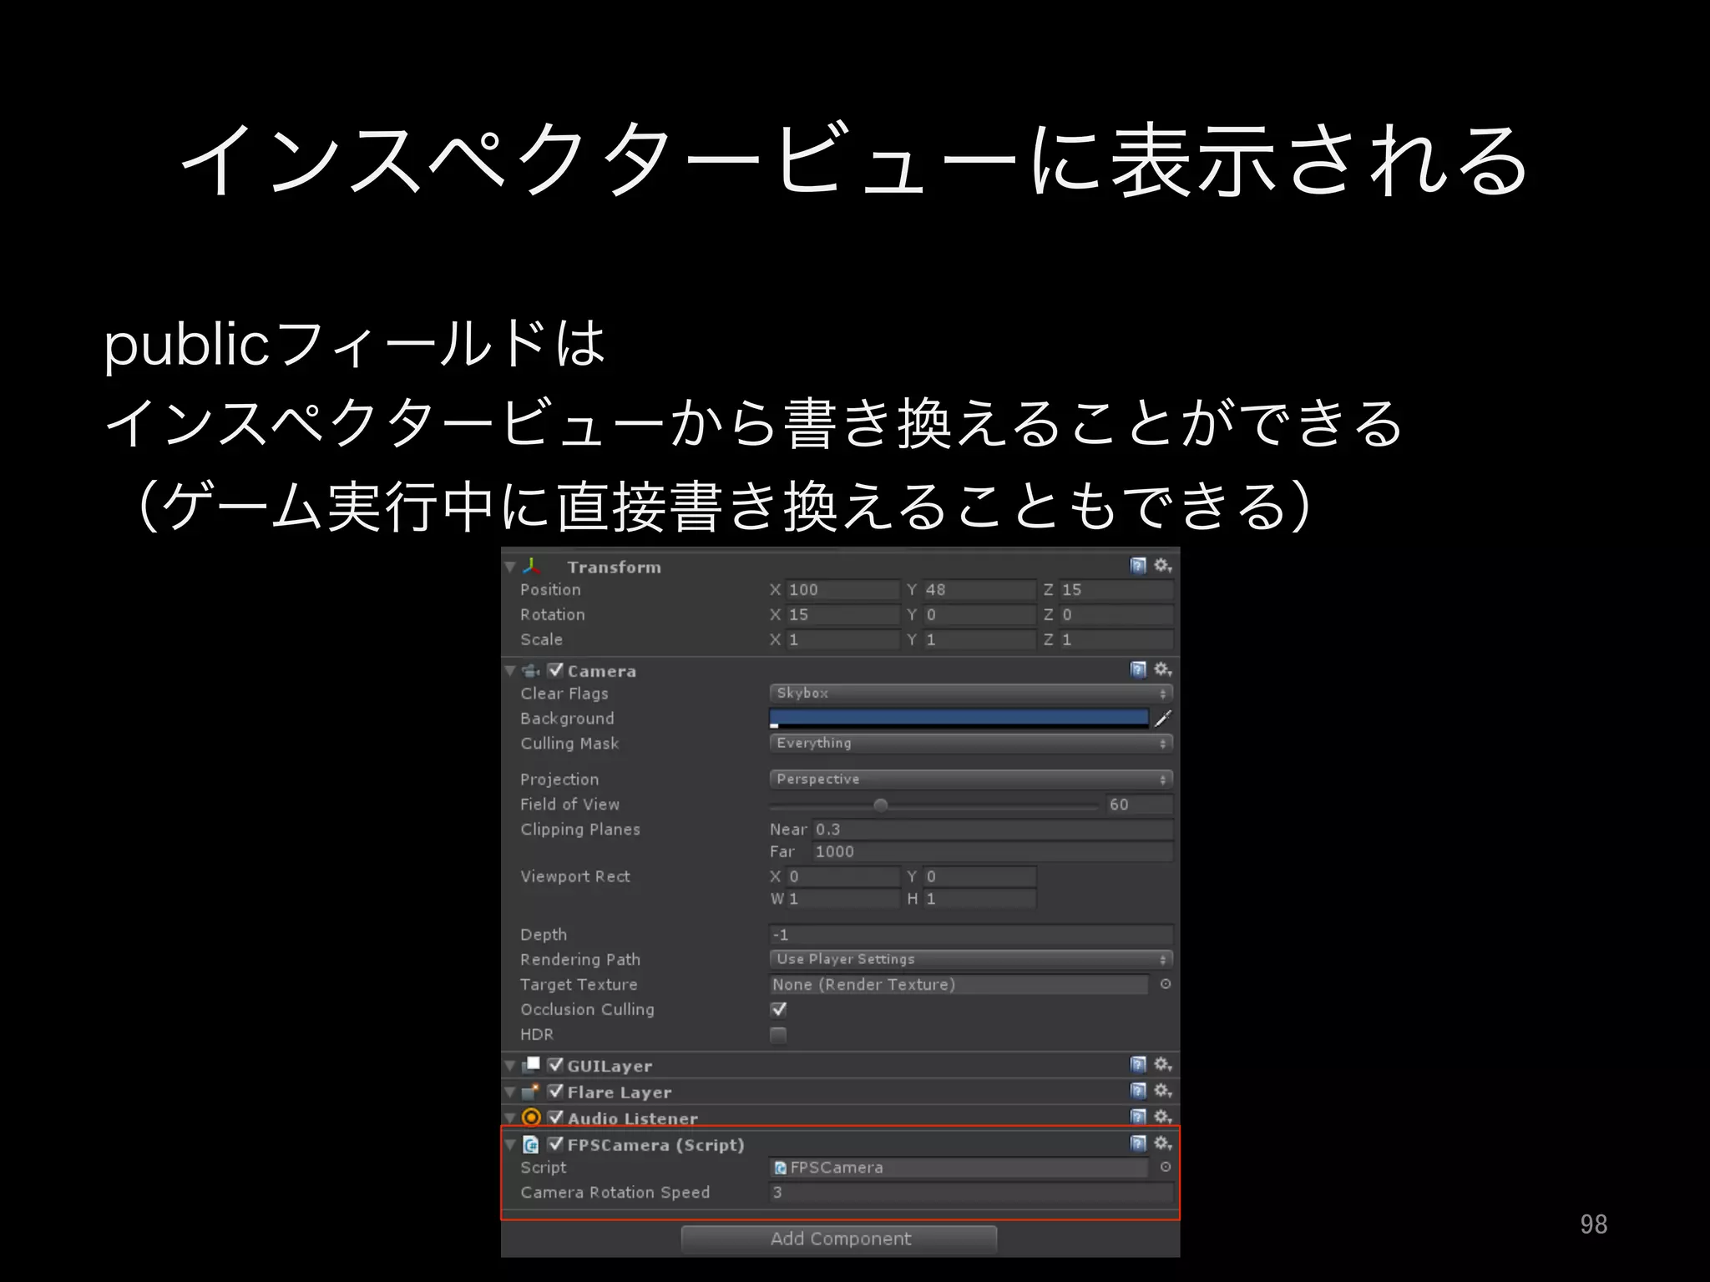Click Target Texture None field
Screen dimensions: 1710x1282
959,984
